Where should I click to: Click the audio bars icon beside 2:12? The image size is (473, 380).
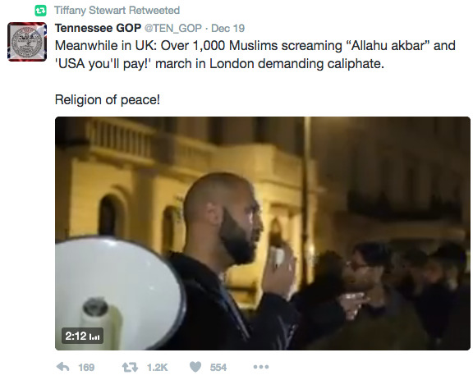click(95, 337)
